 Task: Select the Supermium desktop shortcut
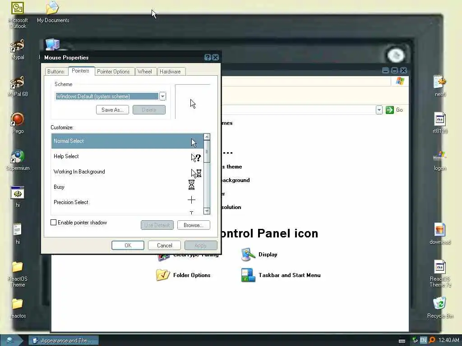coord(18,161)
